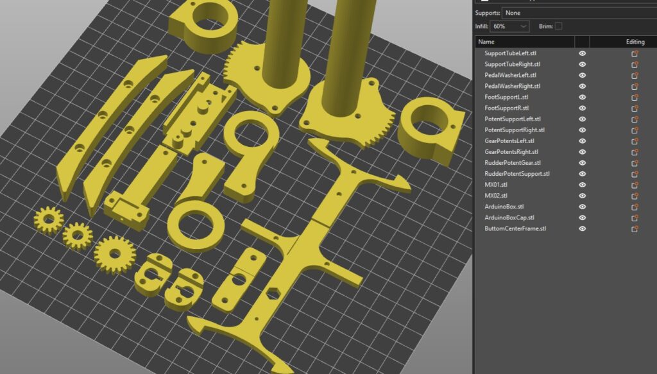Open editing for PedalWasherRight.stl
Viewport: 657px width, 374px height.
[x=635, y=87]
